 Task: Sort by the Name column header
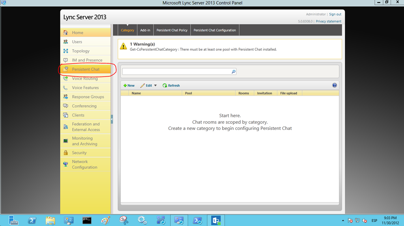pos(136,93)
